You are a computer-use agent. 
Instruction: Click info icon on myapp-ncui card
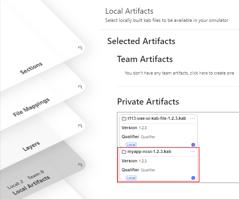coord(193,178)
